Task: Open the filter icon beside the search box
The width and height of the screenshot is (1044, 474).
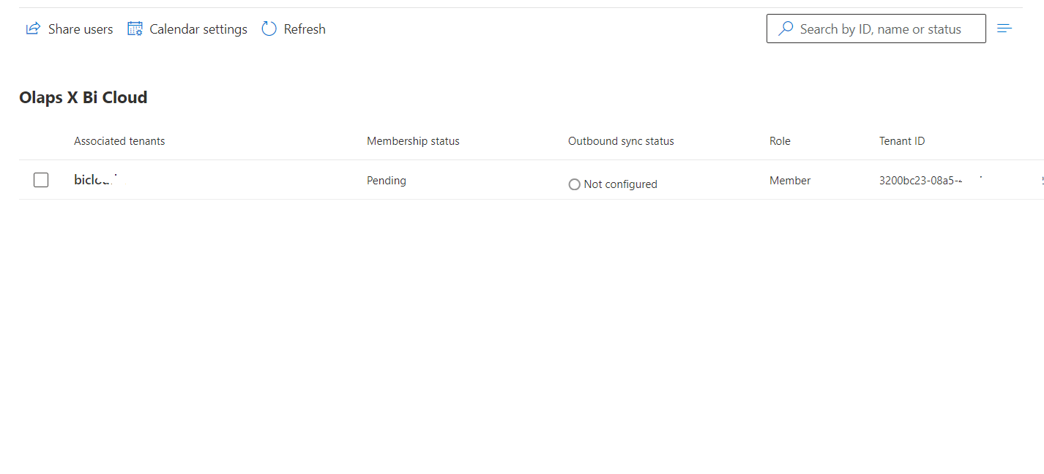Action: [x=1004, y=28]
